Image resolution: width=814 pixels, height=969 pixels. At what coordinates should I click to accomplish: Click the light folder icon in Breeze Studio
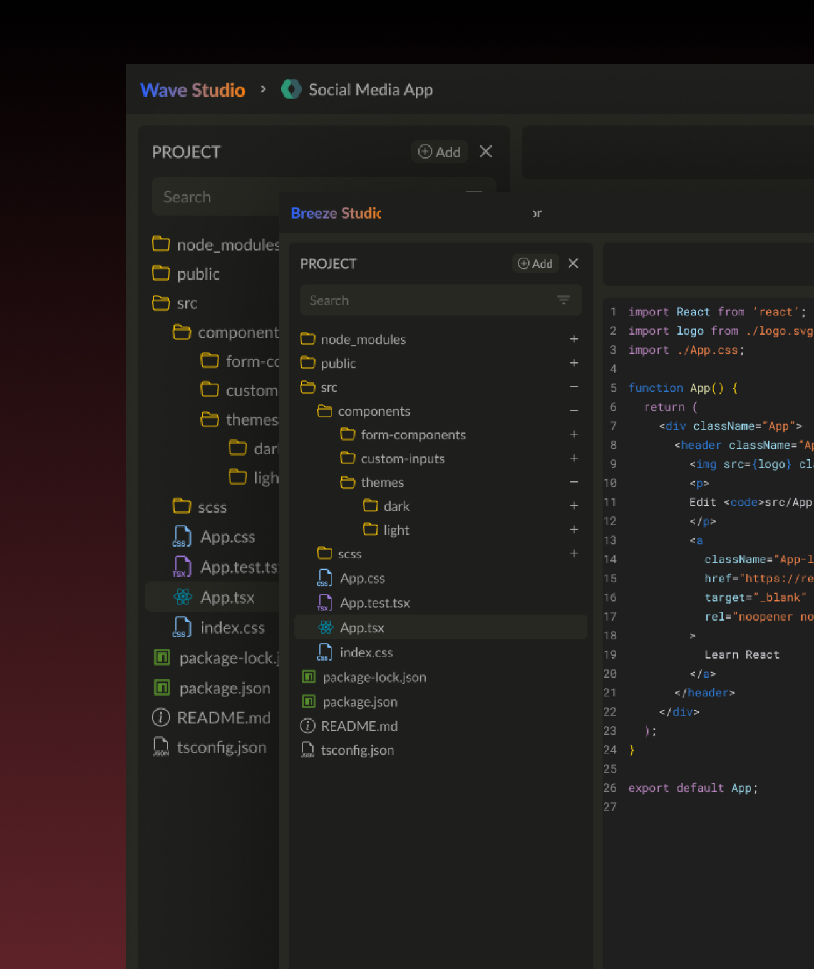click(x=371, y=530)
